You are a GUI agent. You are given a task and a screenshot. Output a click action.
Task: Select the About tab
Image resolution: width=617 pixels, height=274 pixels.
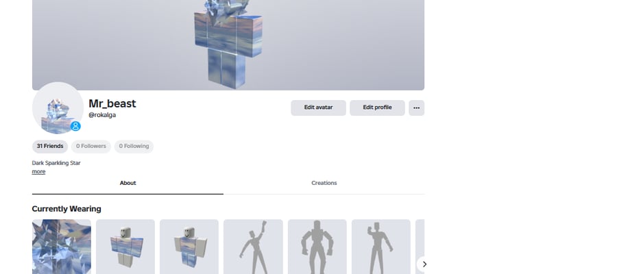click(x=128, y=183)
